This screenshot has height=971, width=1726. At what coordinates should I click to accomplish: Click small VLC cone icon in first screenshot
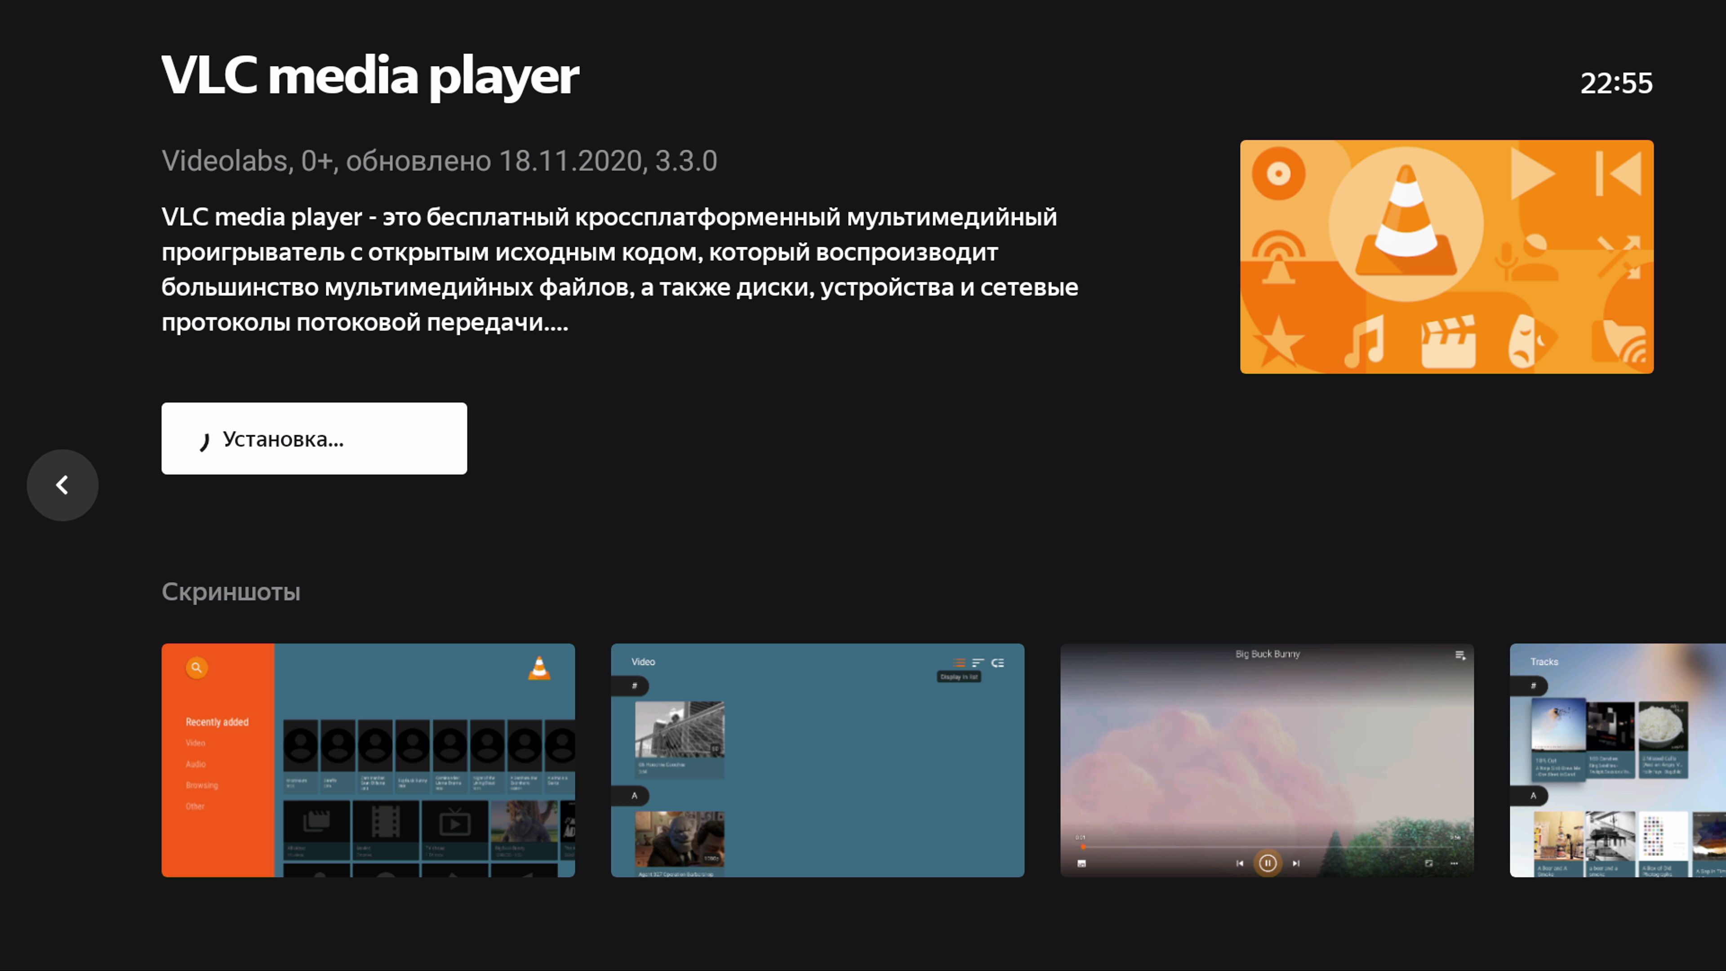(x=539, y=668)
